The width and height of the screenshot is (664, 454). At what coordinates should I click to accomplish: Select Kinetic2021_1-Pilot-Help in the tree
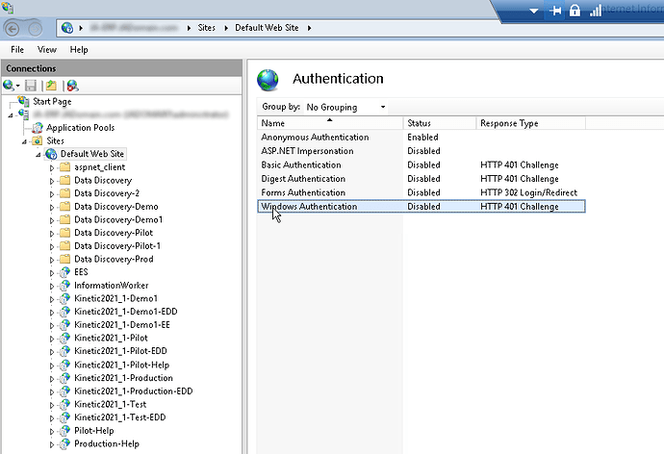[x=121, y=365]
